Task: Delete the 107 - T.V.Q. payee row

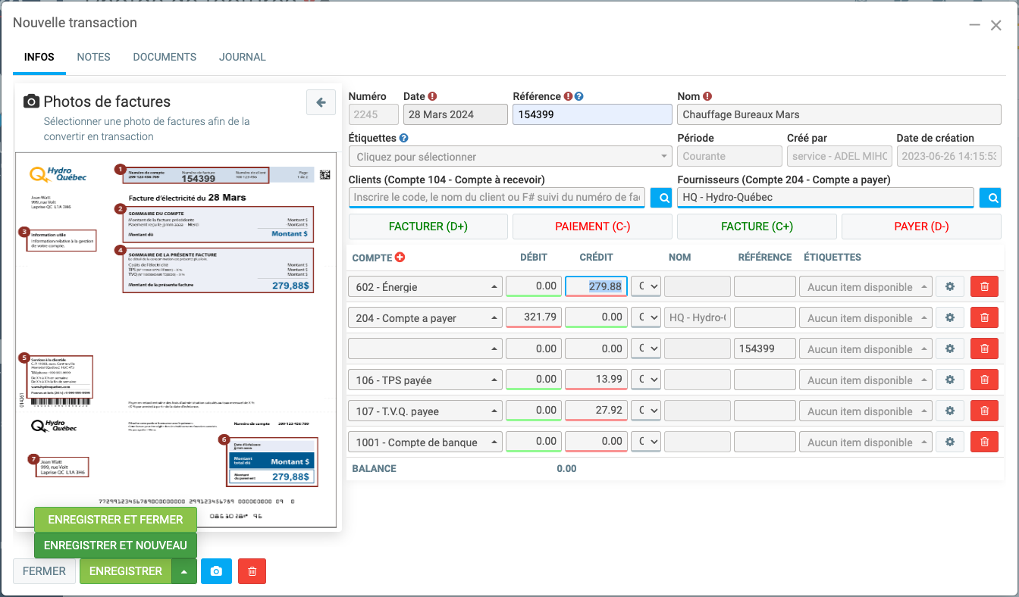Action: [x=984, y=411]
